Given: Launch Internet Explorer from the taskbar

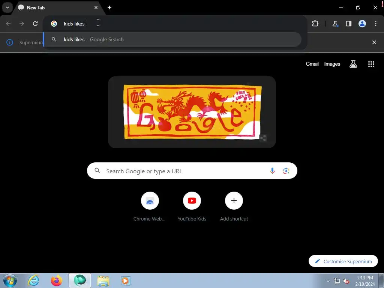Looking at the screenshot, I should (x=33, y=280).
